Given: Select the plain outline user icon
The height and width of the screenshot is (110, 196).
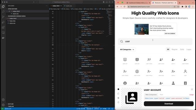Looking at the screenshot, I should [x=185, y=71].
